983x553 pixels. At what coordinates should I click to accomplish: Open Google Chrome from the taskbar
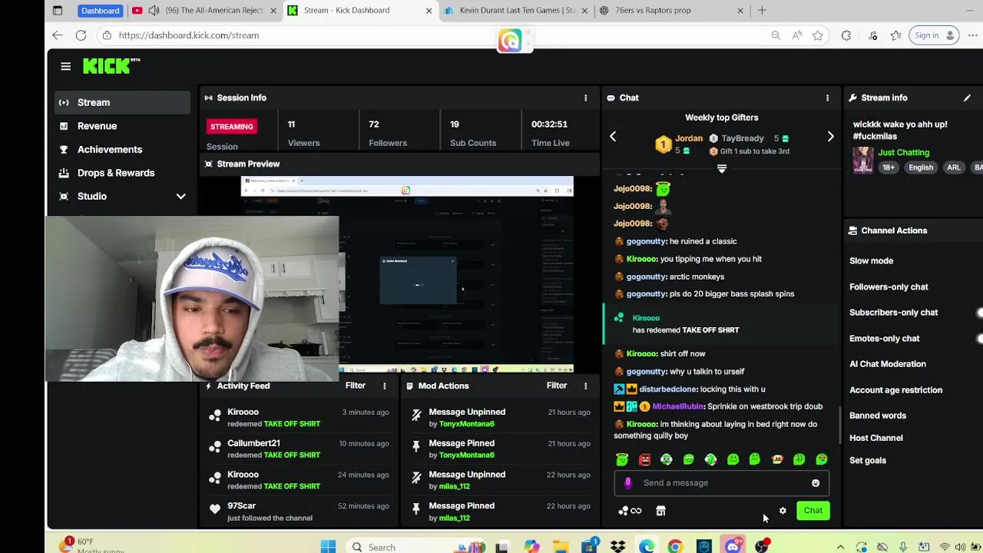(x=675, y=546)
